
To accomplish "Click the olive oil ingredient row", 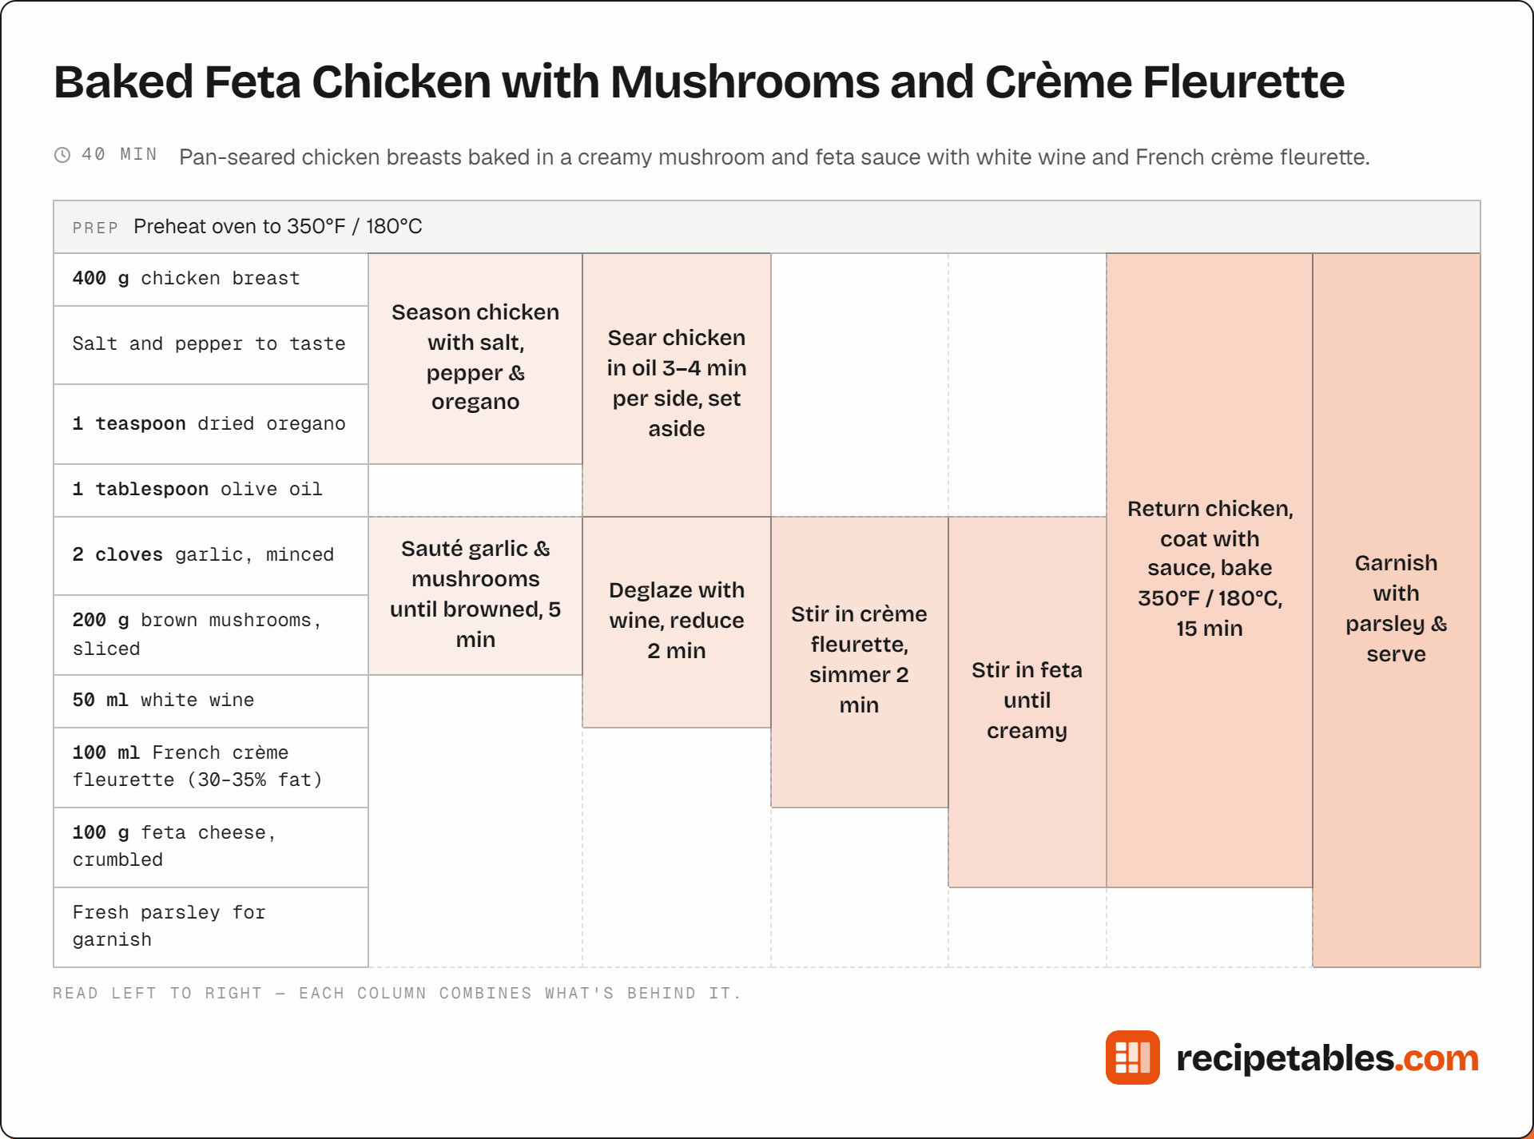I will point(211,490).
